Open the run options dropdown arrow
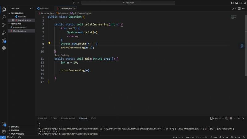The height and width of the screenshot is (139, 247). [236, 9]
